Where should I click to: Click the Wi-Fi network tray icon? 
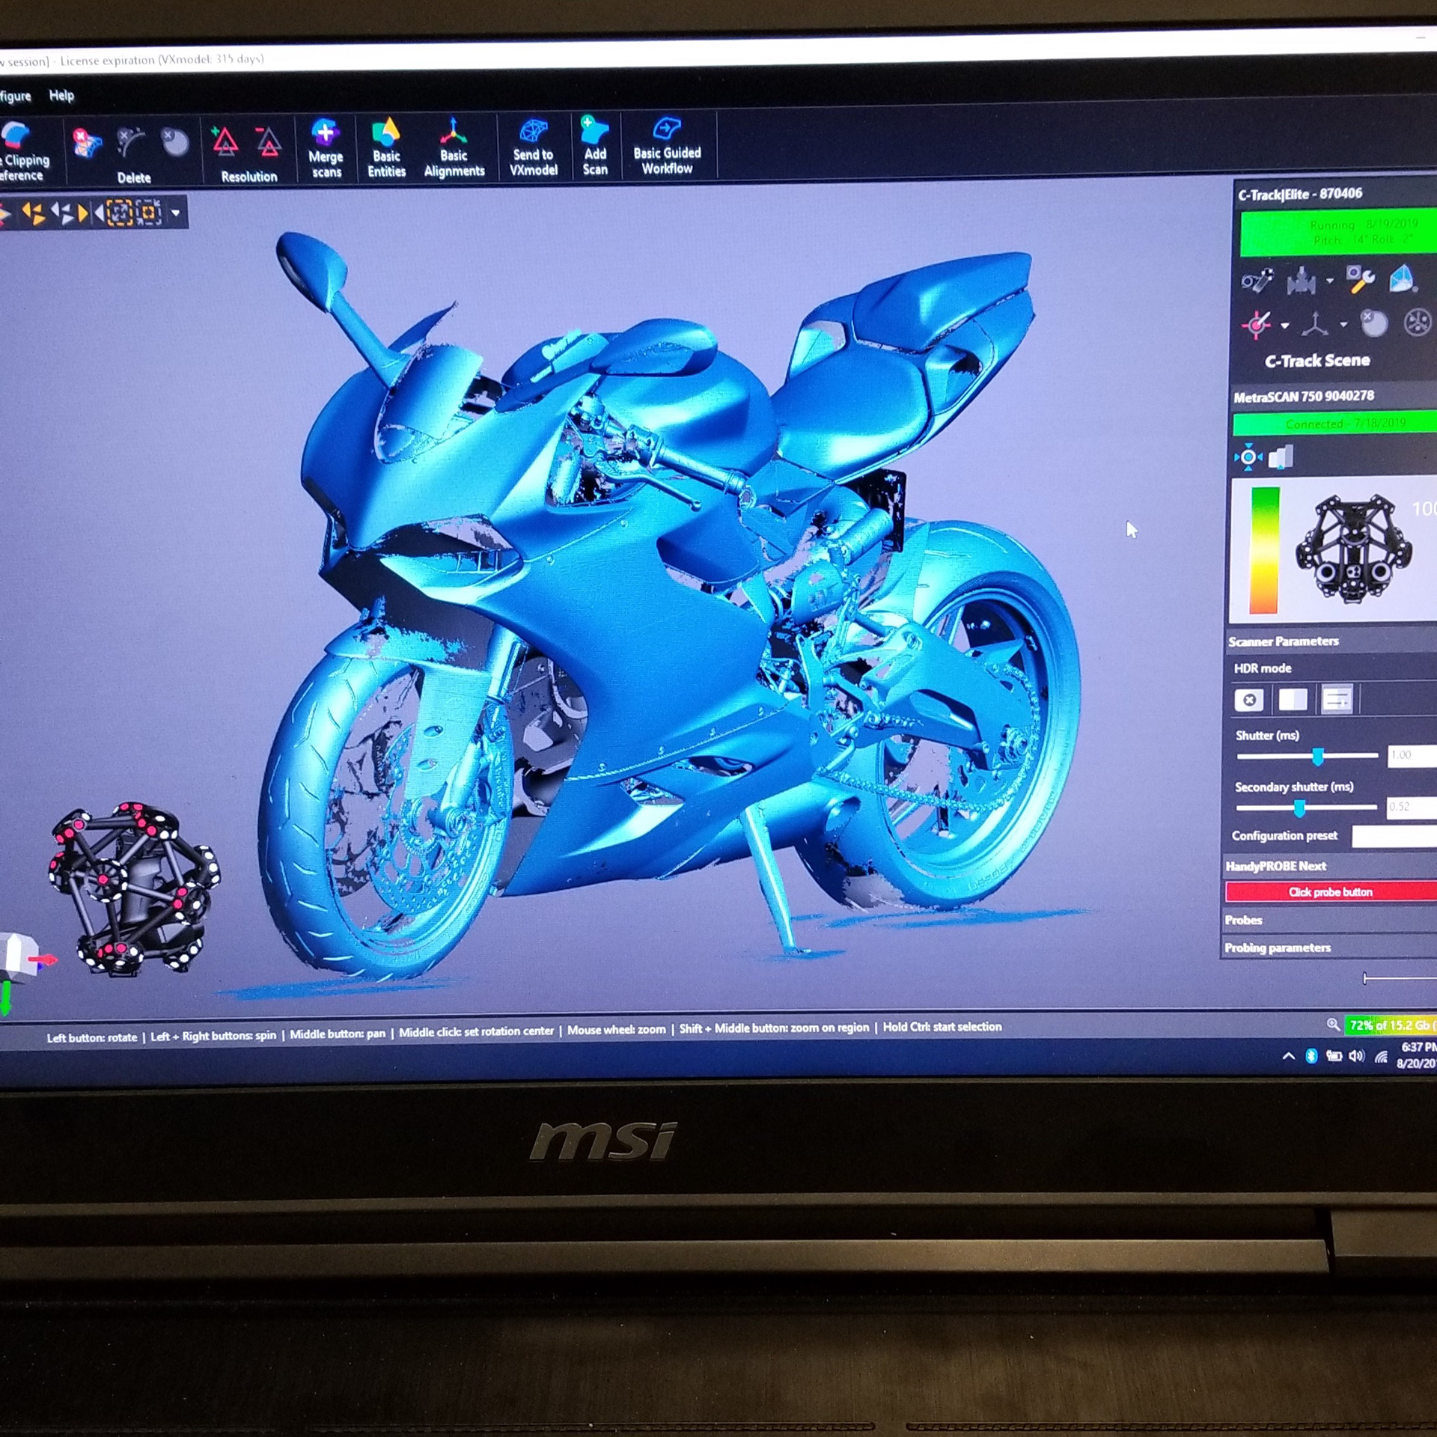point(1381,1057)
